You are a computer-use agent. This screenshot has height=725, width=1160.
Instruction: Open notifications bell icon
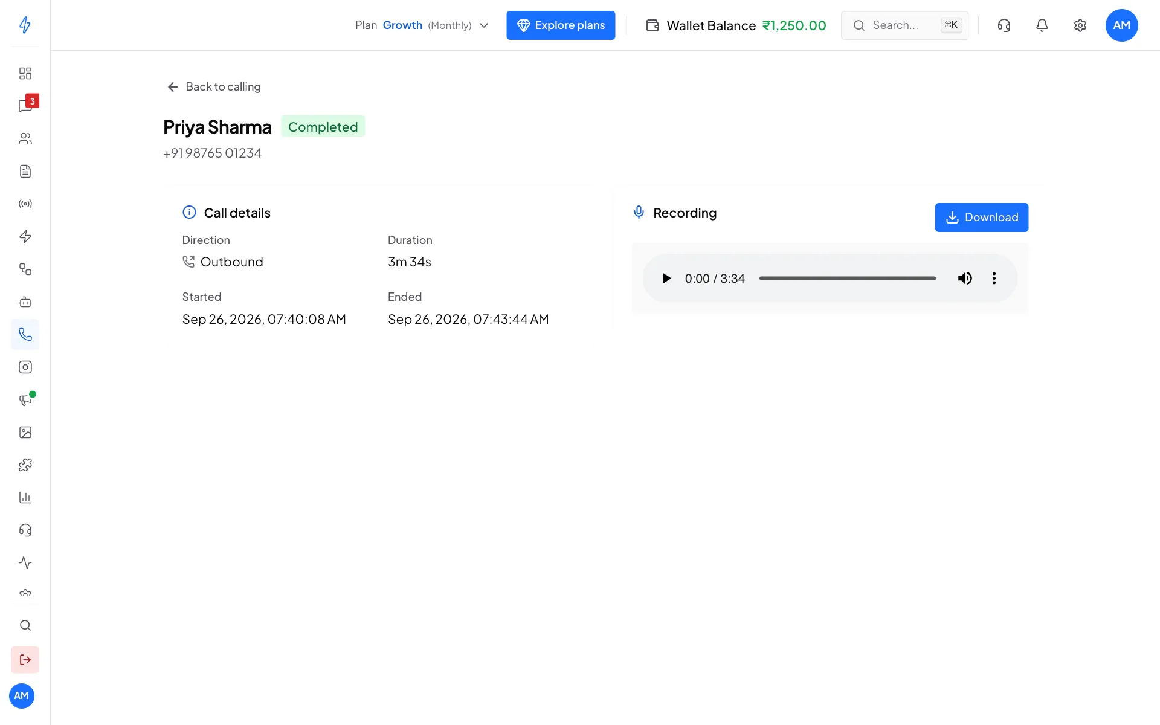(x=1042, y=25)
